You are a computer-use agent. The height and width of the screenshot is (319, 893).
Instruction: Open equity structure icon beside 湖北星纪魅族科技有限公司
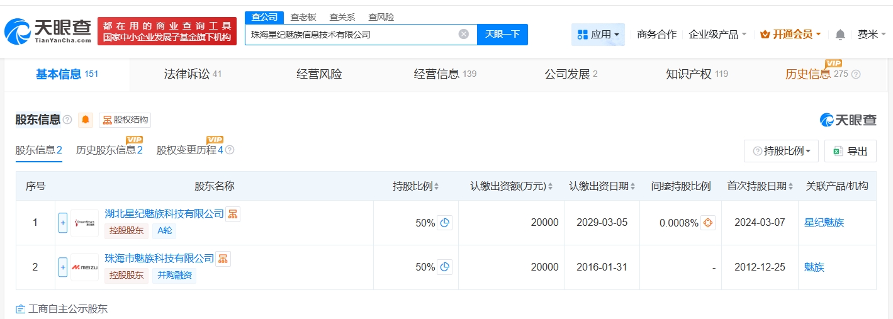233,214
